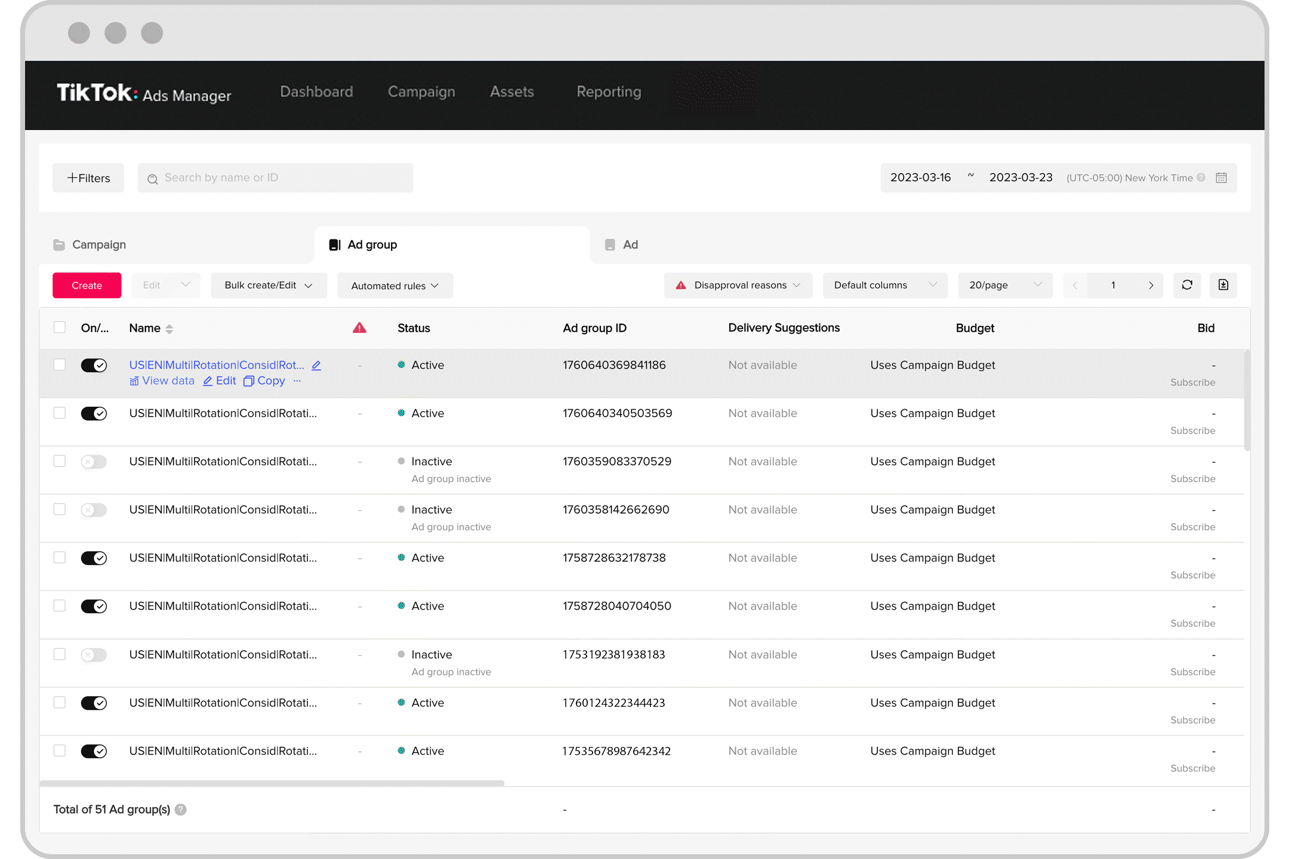Expand the 20/page pagination dropdown

(x=1004, y=285)
